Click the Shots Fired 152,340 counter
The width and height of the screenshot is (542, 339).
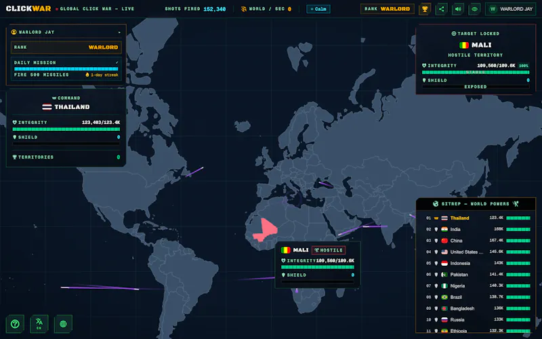click(195, 9)
